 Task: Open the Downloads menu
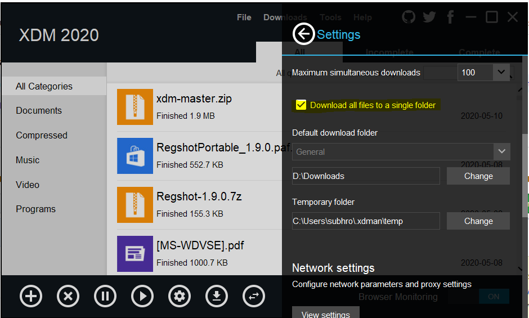point(285,17)
